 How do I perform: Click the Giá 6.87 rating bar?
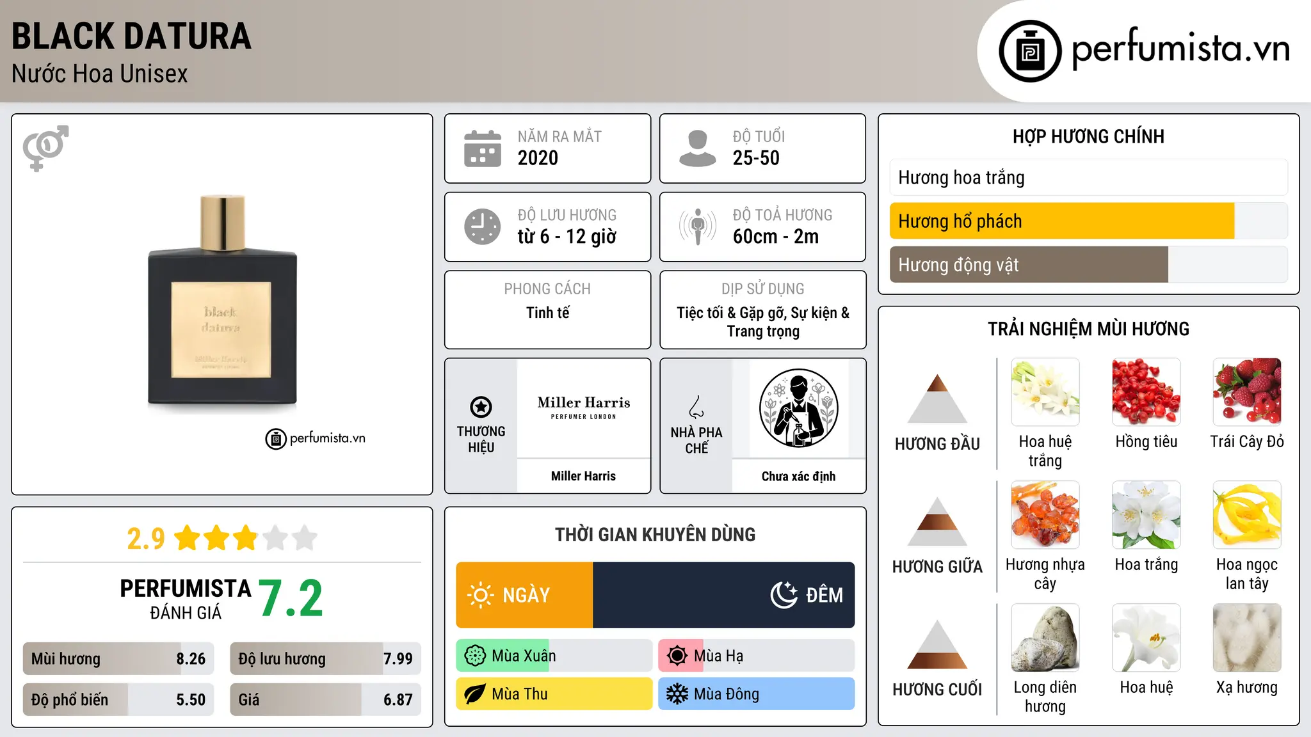coord(325,699)
